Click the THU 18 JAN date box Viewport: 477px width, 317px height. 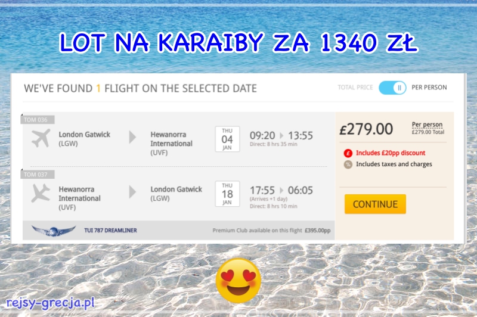pyautogui.click(x=227, y=194)
